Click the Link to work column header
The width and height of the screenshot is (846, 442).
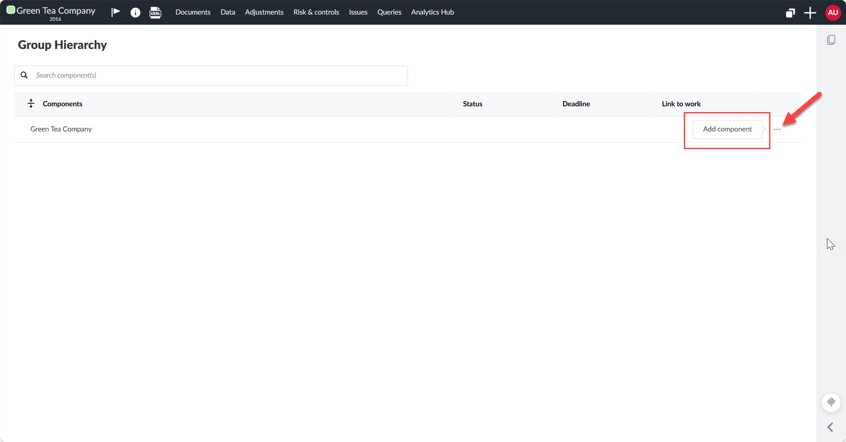coord(681,104)
